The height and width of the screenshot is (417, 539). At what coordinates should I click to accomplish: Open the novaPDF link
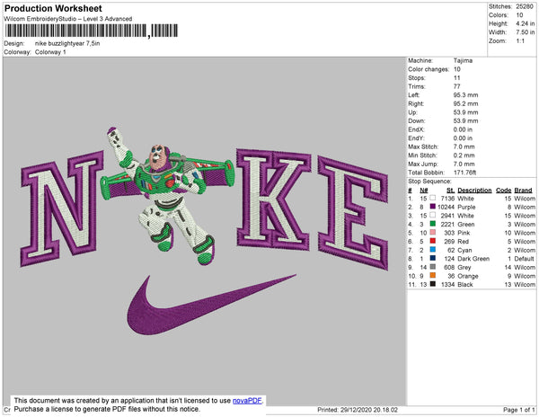pos(247,401)
